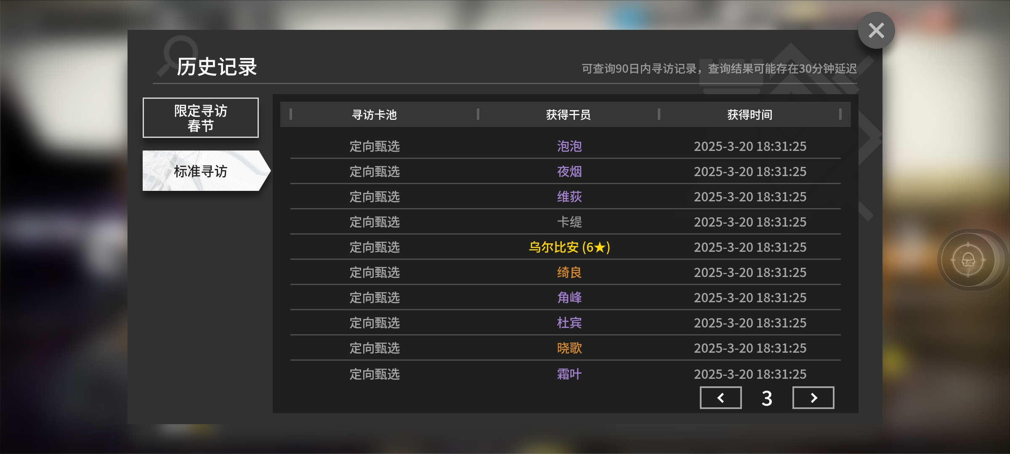Select the six-star 乌尔比安 record

tap(569, 247)
